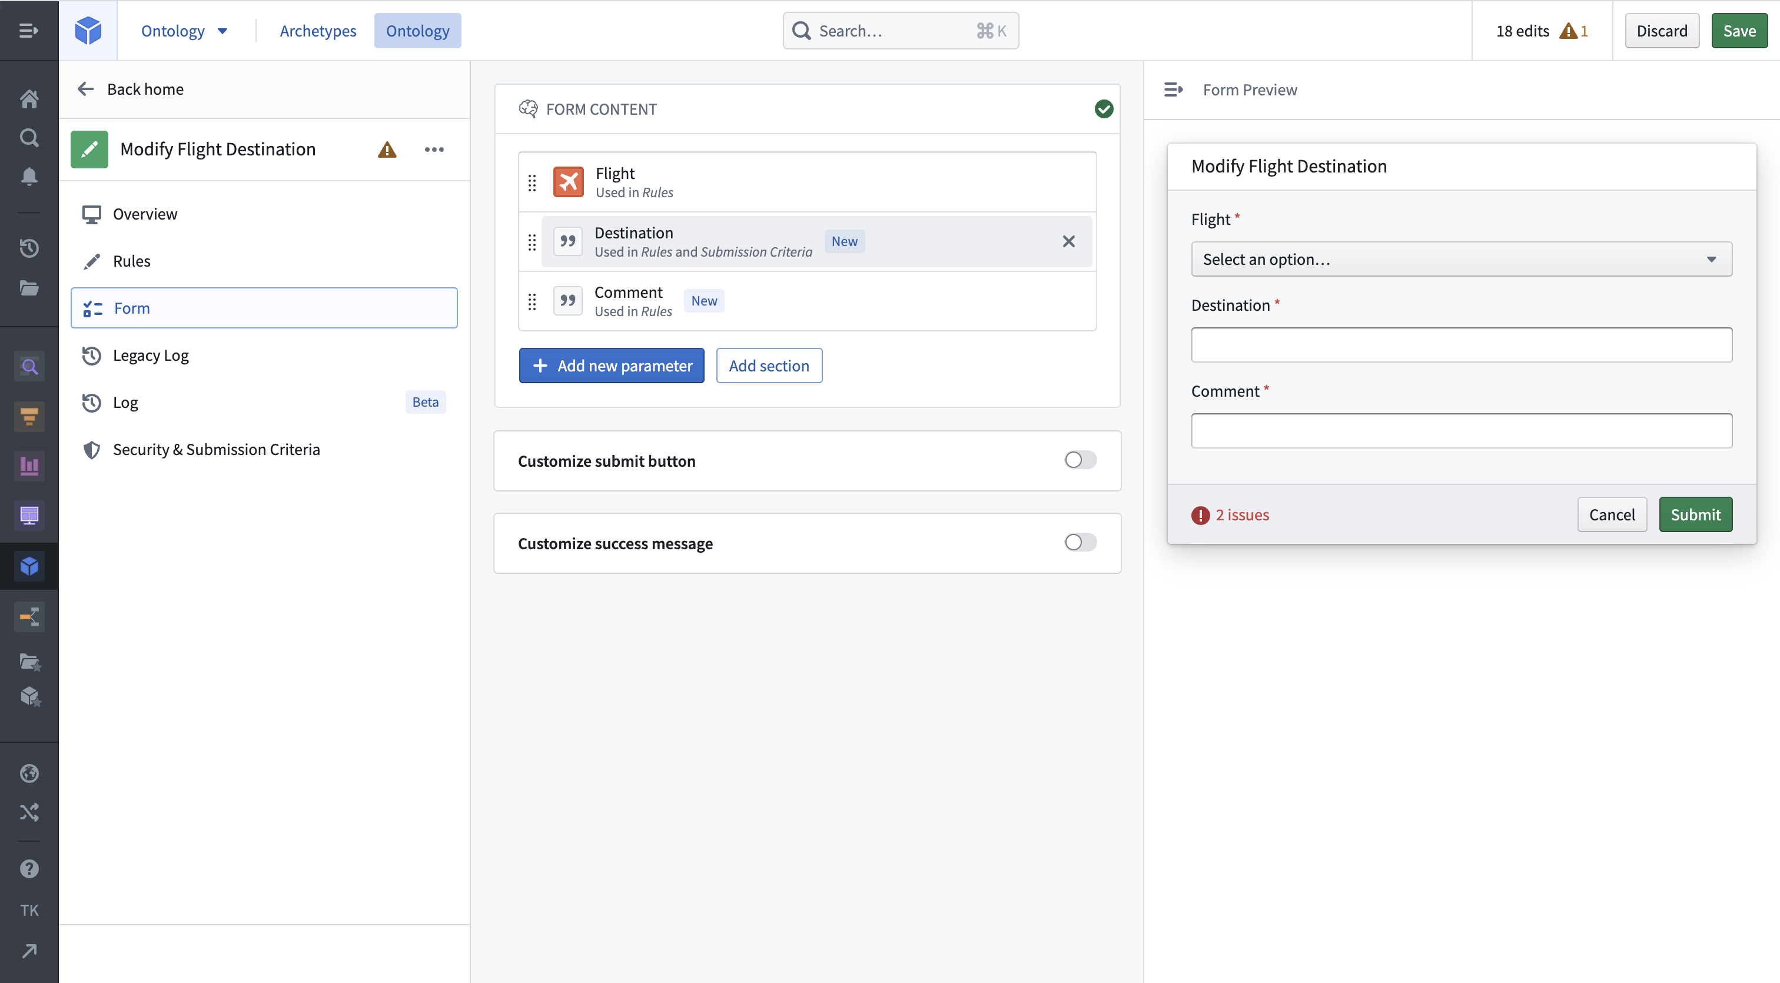Open the Log beta section

[x=264, y=402]
